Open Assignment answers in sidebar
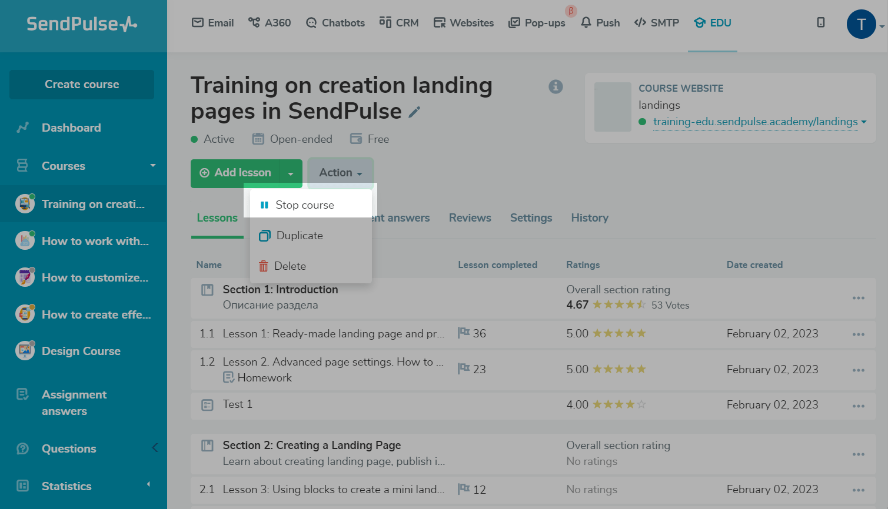 [74, 403]
